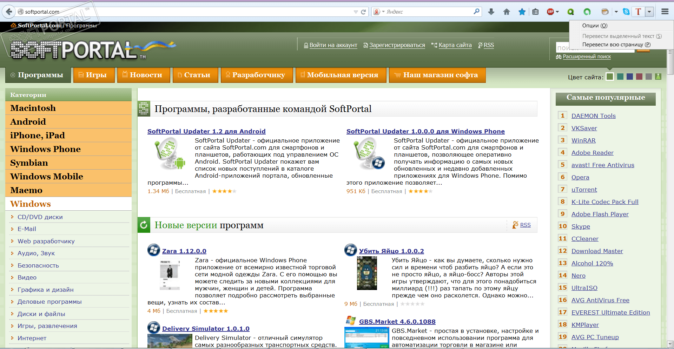Viewport: 674px width, 349px height.
Task: Click the orange RSS feed icon in Новые версии
Action: click(x=515, y=225)
